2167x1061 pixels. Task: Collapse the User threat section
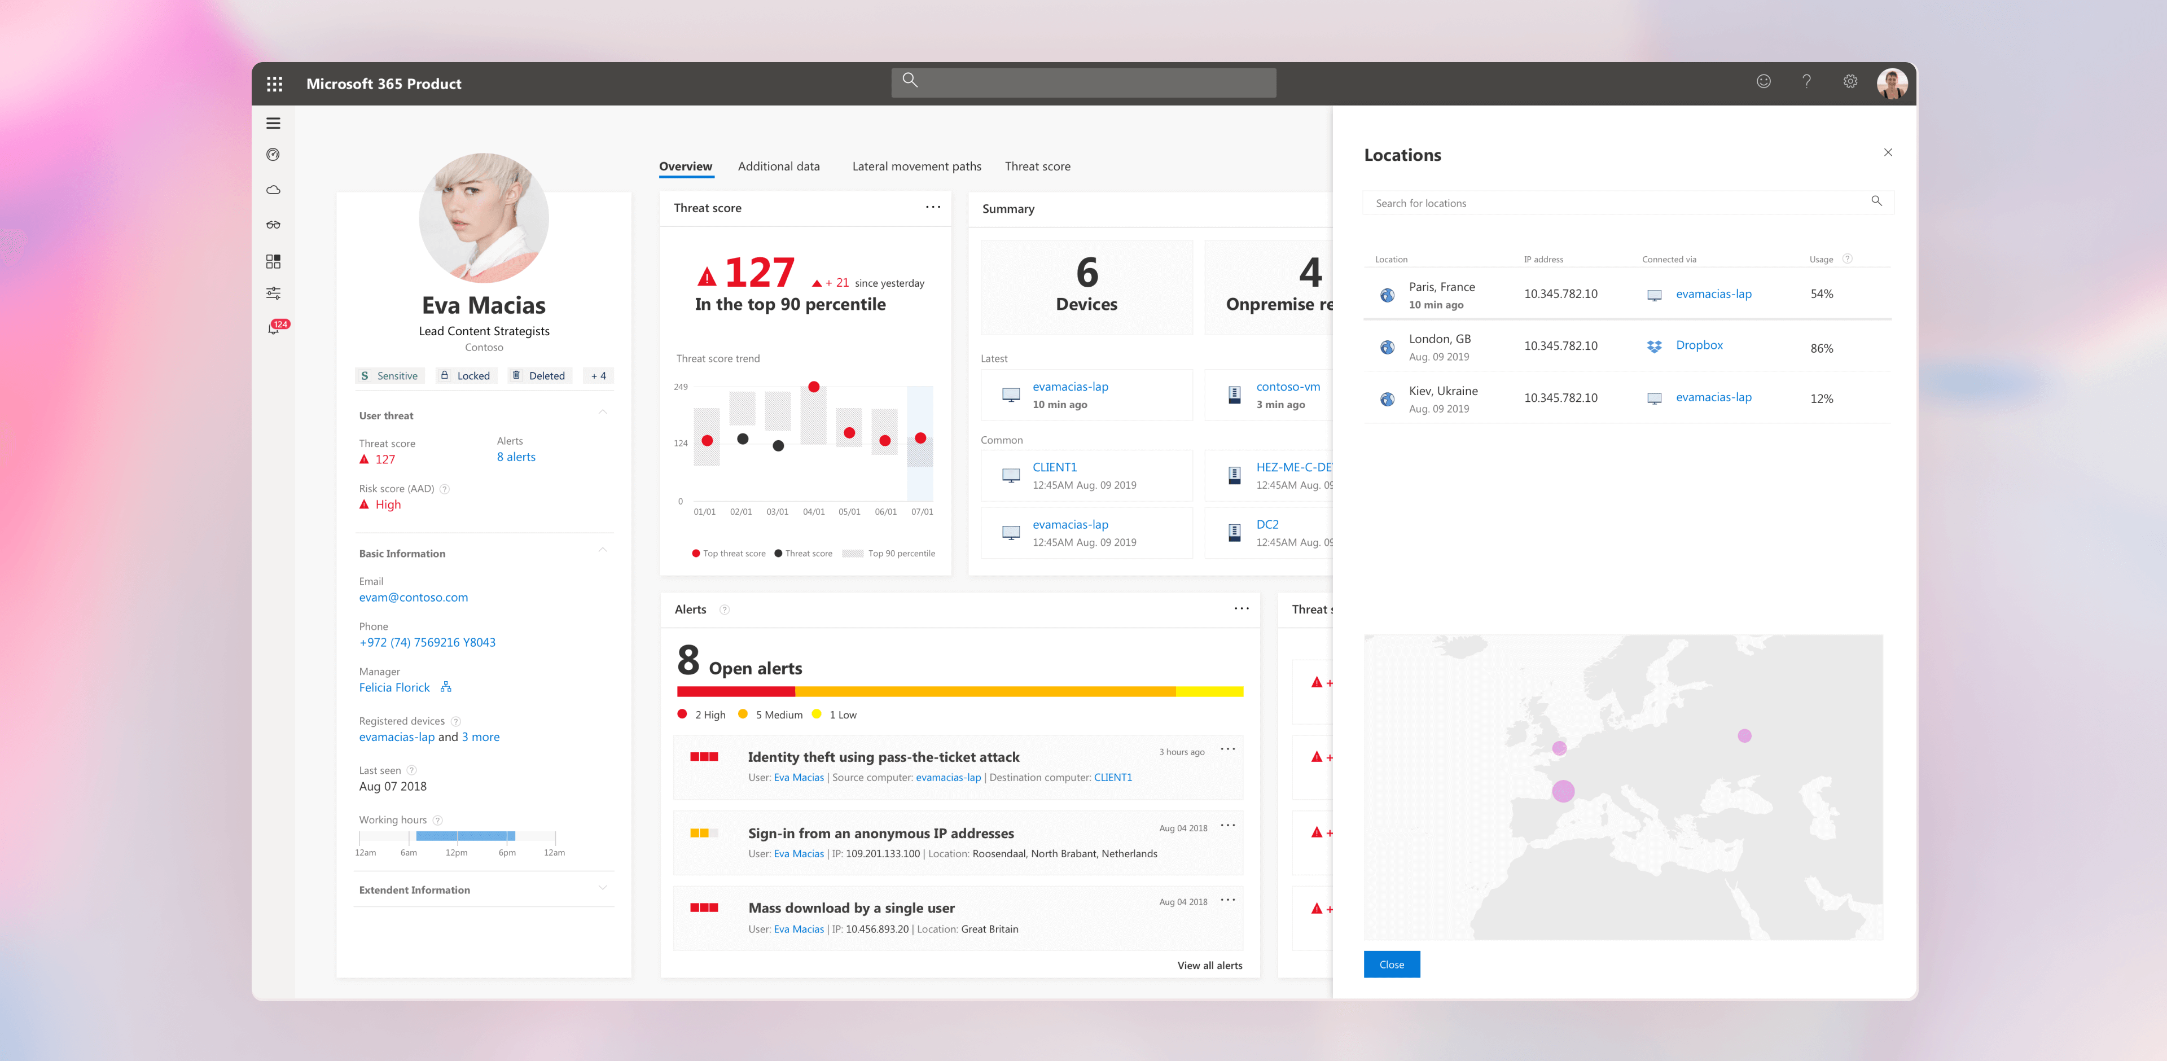point(602,411)
